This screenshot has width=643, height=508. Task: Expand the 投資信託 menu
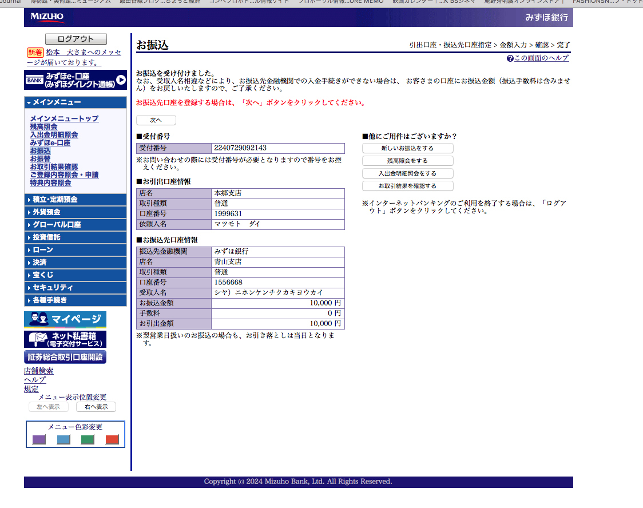coord(76,237)
